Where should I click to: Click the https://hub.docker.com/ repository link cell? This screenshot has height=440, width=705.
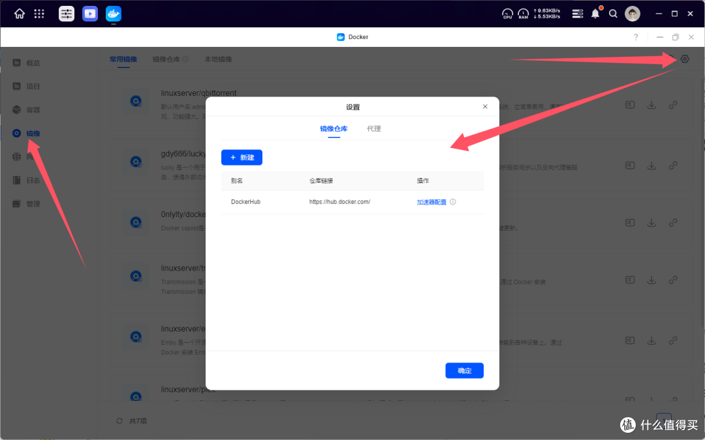(x=339, y=202)
